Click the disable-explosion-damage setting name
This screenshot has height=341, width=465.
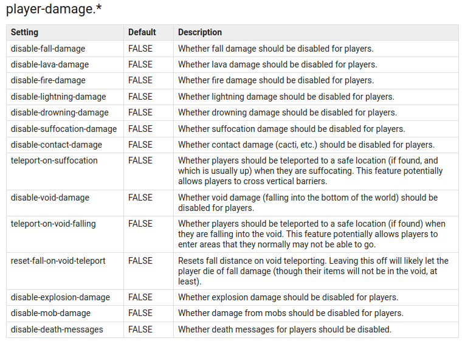pyautogui.click(x=60, y=297)
